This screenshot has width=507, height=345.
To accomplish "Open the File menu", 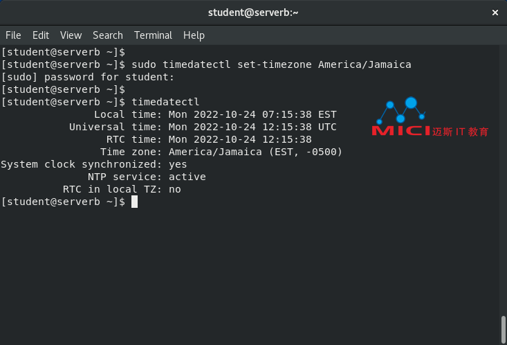I will [13, 35].
